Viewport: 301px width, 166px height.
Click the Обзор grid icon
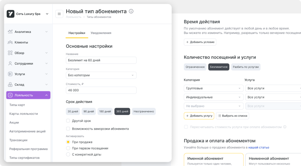pyautogui.click(x=10, y=53)
